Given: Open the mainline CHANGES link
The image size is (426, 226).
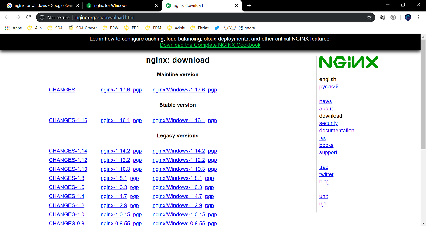Looking at the screenshot, I should pyautogui.click(x=62, y=90).
